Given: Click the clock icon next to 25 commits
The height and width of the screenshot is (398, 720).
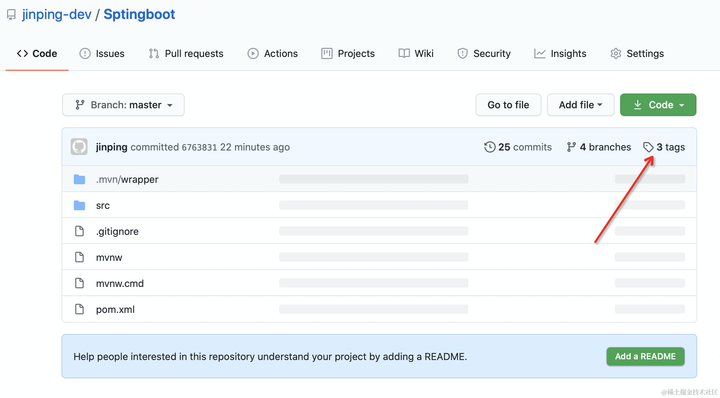Looking at the screenshot, I should click(490, 147).
